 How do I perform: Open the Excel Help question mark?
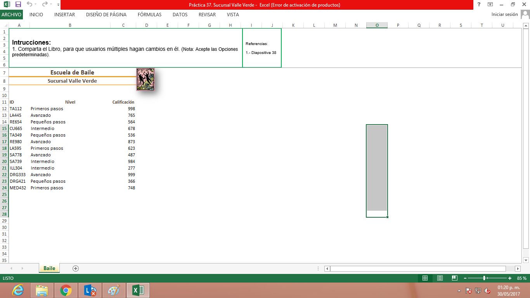(479, 5)
